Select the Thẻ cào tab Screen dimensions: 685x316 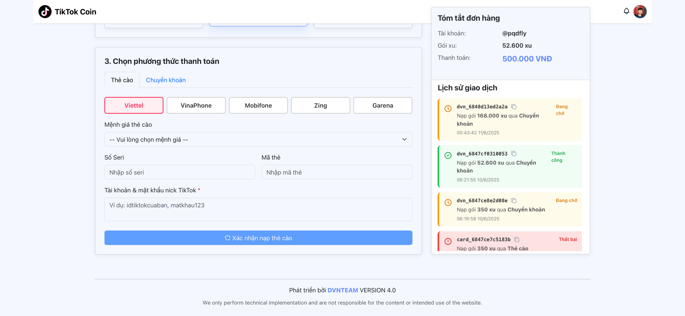tap(122, 80)
